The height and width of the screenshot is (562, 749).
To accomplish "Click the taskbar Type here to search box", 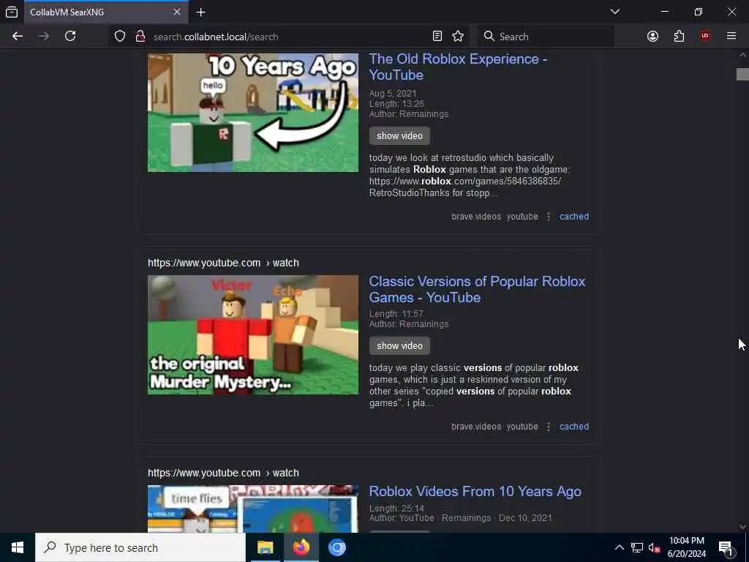I will pyautogui.click(x=140, y=547).
